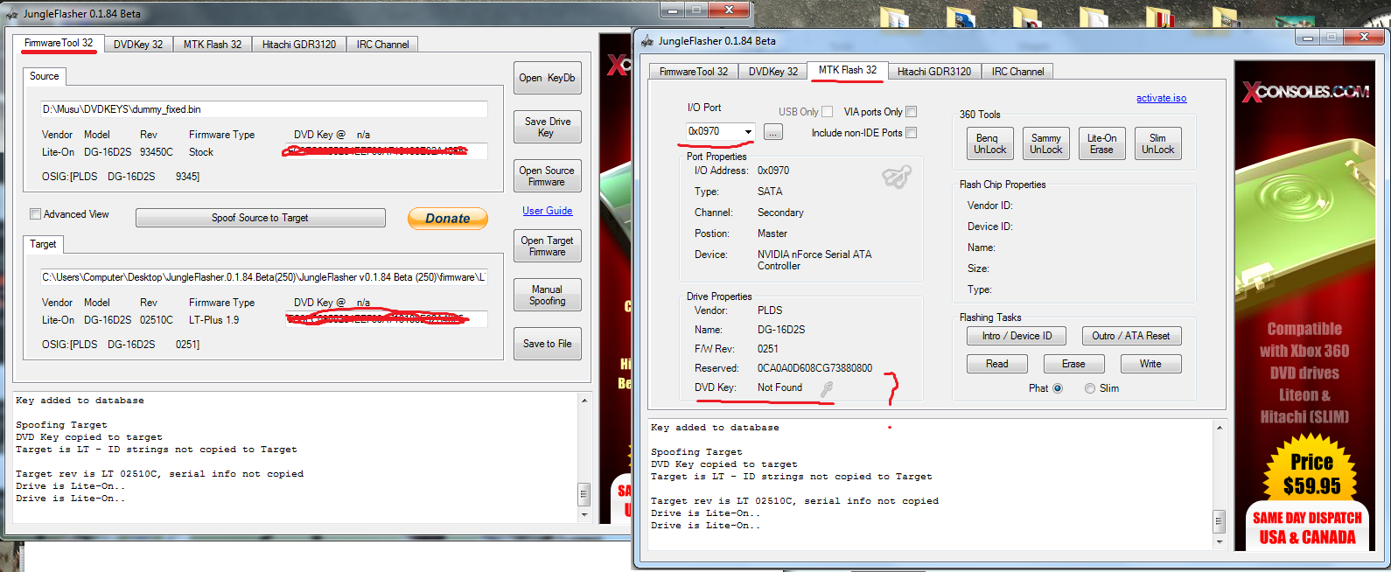The image size is (1391, 572).
Task: Open IRC Channel tab in back window
Action: (382, 45)
